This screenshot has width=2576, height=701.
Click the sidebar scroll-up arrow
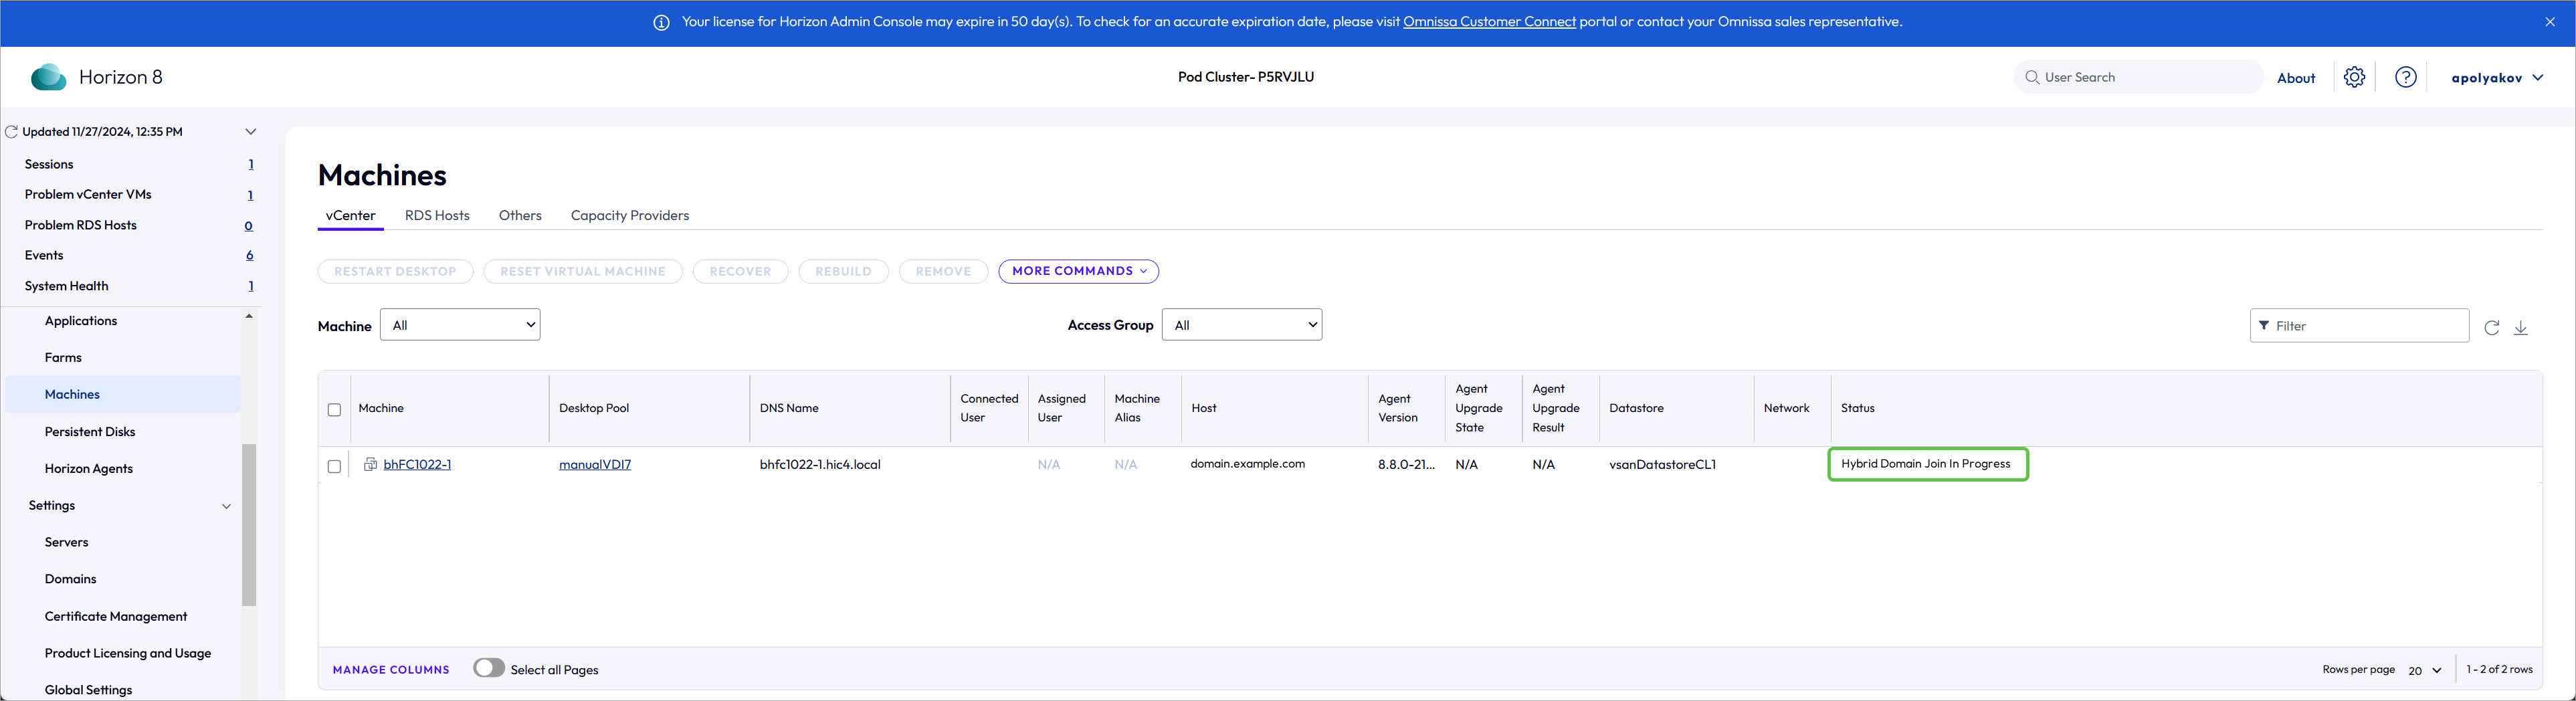coord(249,316)
